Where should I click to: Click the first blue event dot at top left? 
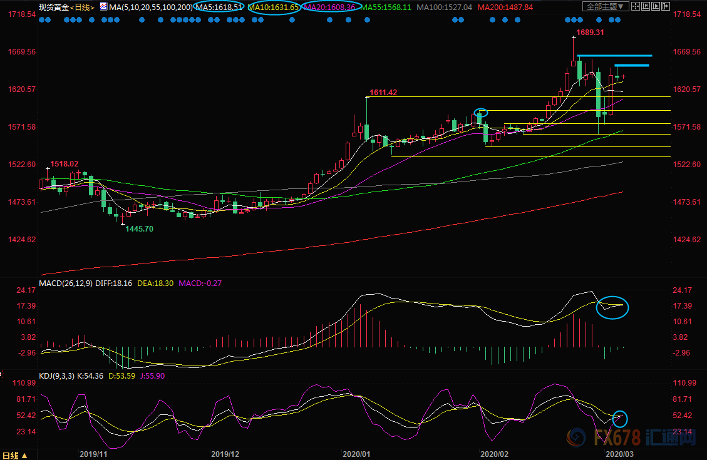[41, 19]
